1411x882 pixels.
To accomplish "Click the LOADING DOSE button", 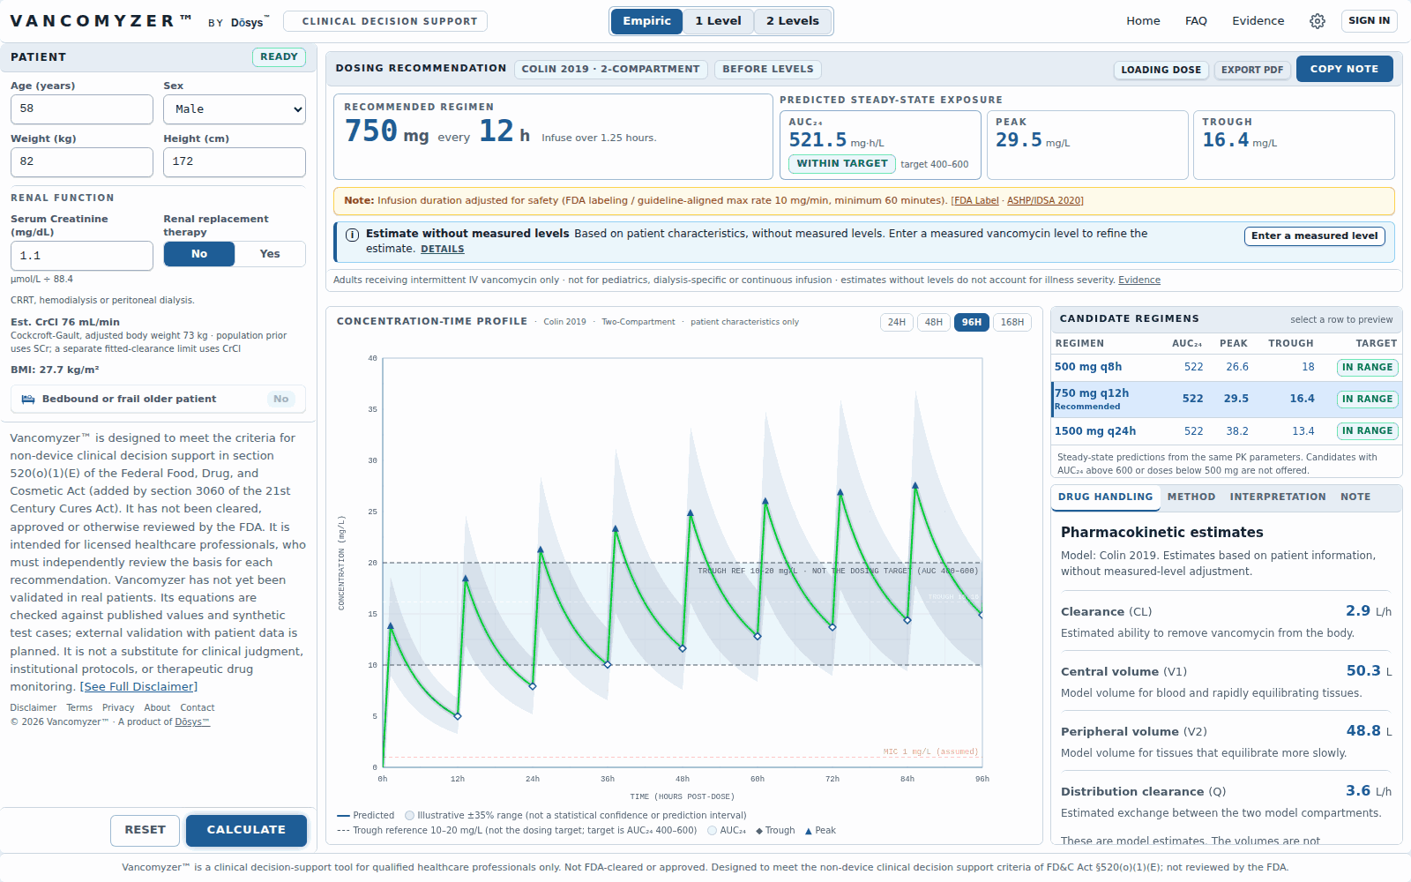I will tap(1161, 70).
